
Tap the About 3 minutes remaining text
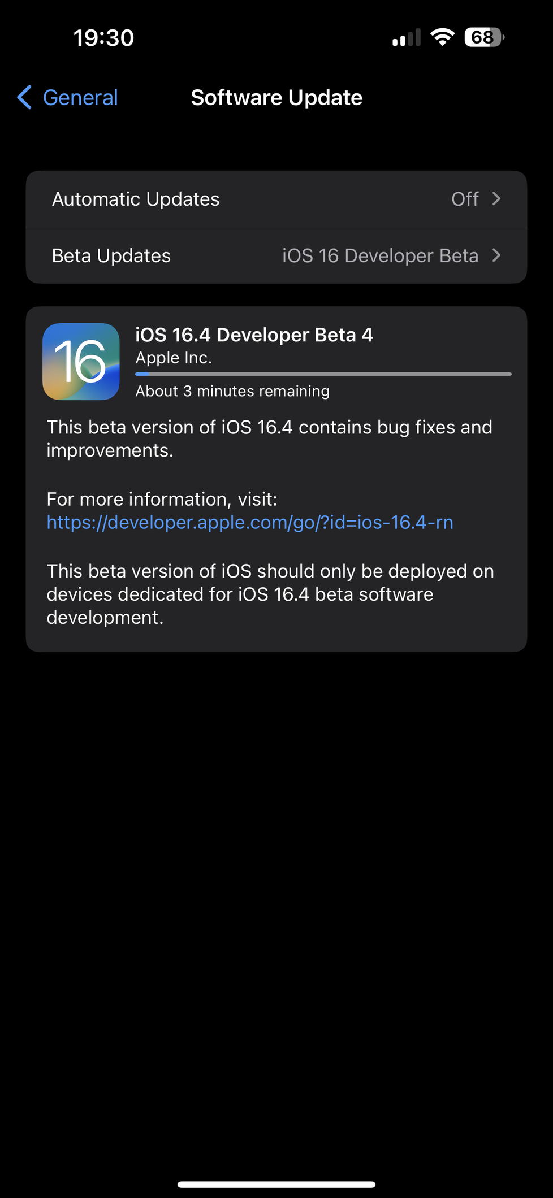coord(232,391)
